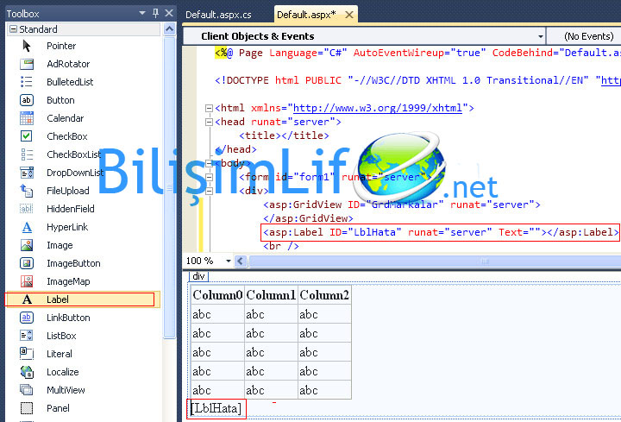The image size is (621, 422).
Task: Collapse the html tag outline node
Action: coord(209,108)
